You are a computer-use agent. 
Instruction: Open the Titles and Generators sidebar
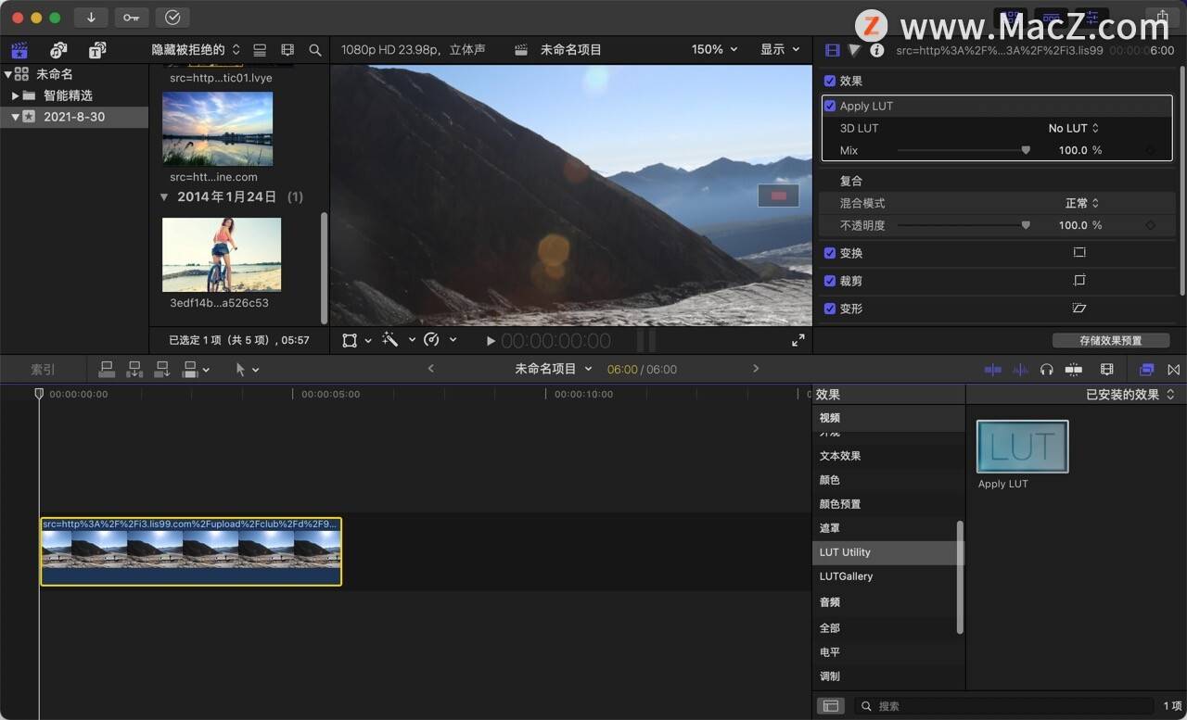click(x=96, y=50)
